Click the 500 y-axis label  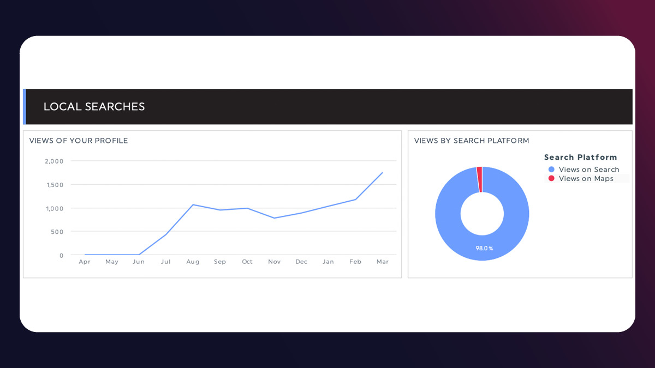(x=57, y=232)
